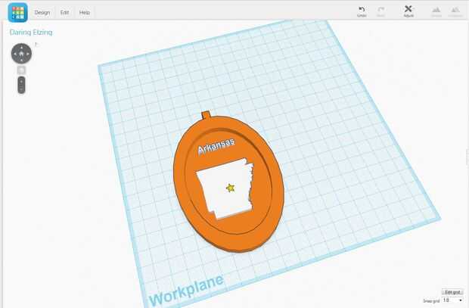Open the Help menu
The width and height of the screenshot is (469, 308).
click(85, 13)
